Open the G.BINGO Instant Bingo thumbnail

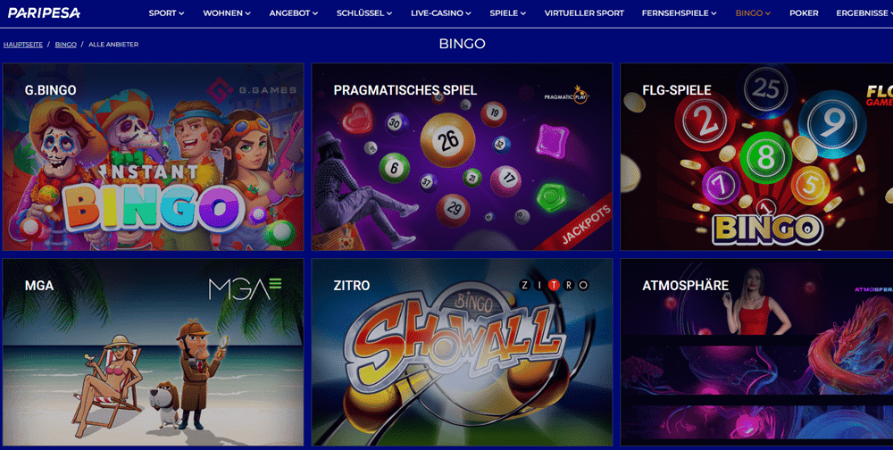pyautogui.click(x=154, y=156)
